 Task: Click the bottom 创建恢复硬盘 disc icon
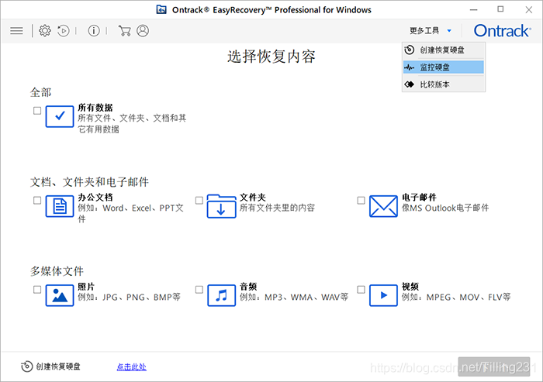(x=27, y=367)
